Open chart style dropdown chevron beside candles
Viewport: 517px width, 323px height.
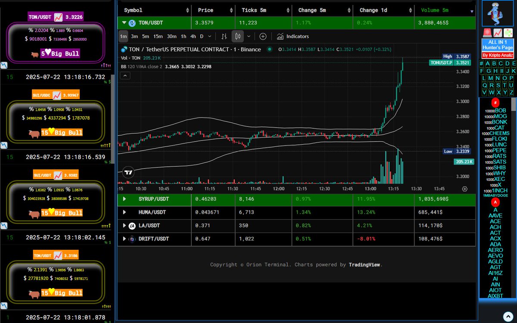coord(249,37)
